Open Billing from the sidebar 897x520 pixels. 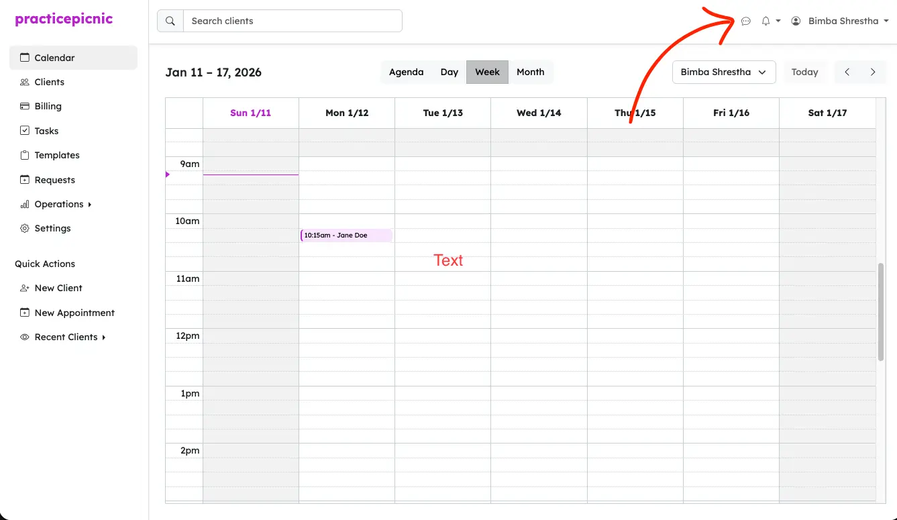coord(48,106)
